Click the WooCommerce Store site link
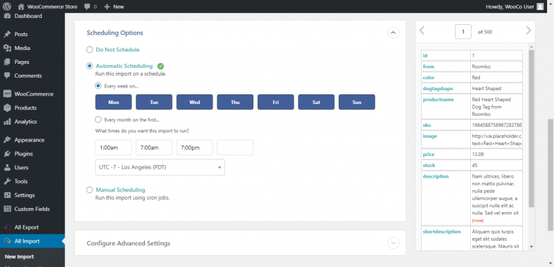This screenshot has height=267, width=554. 53,6
